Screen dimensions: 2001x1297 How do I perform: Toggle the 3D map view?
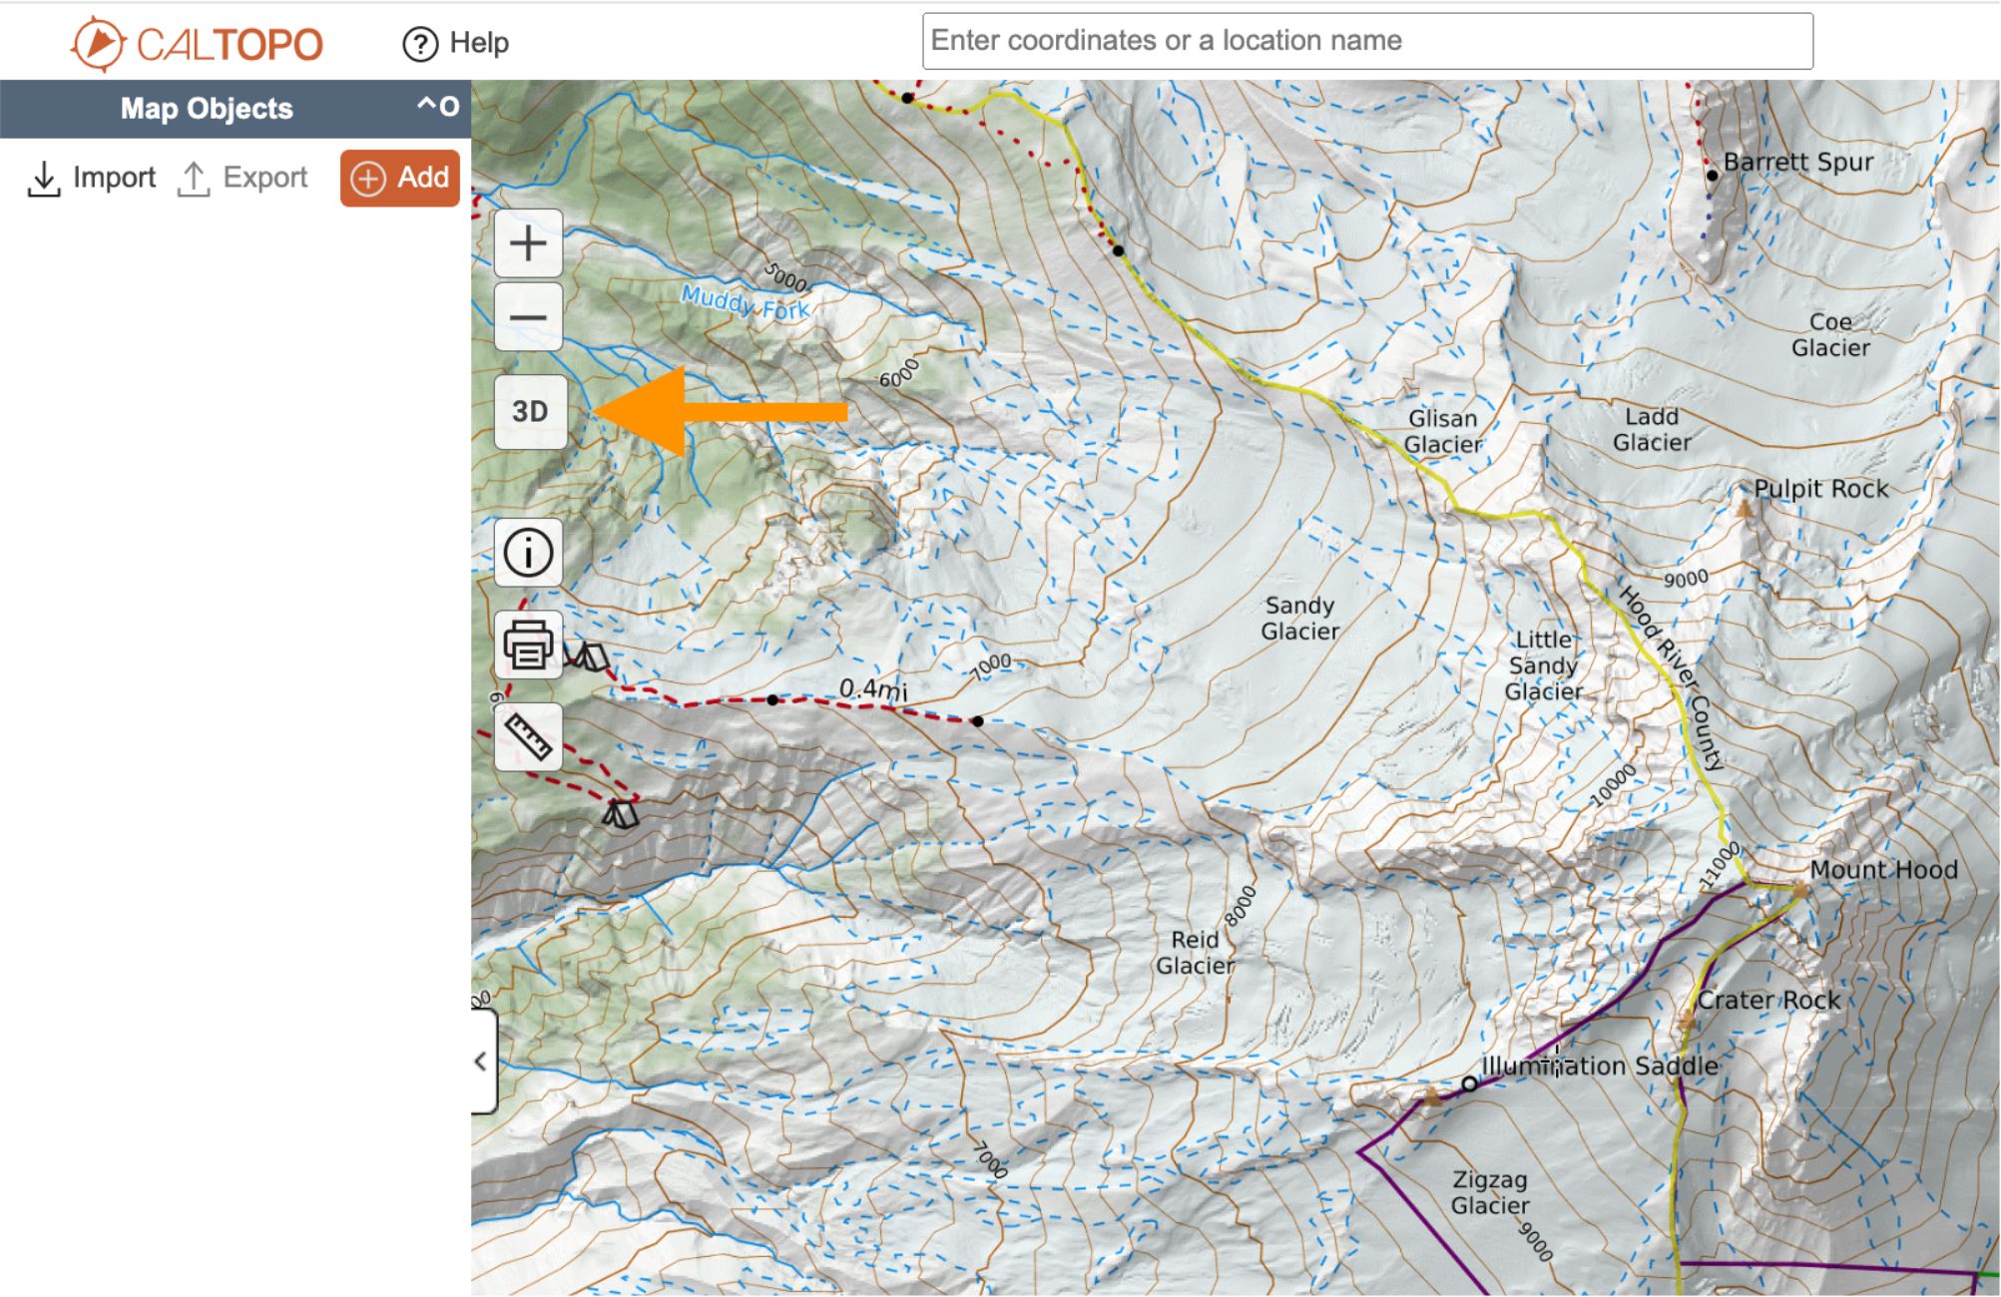click(x=528, y=409)
